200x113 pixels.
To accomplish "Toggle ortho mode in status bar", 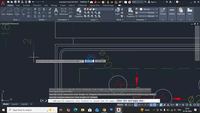I will pos(136,105).
